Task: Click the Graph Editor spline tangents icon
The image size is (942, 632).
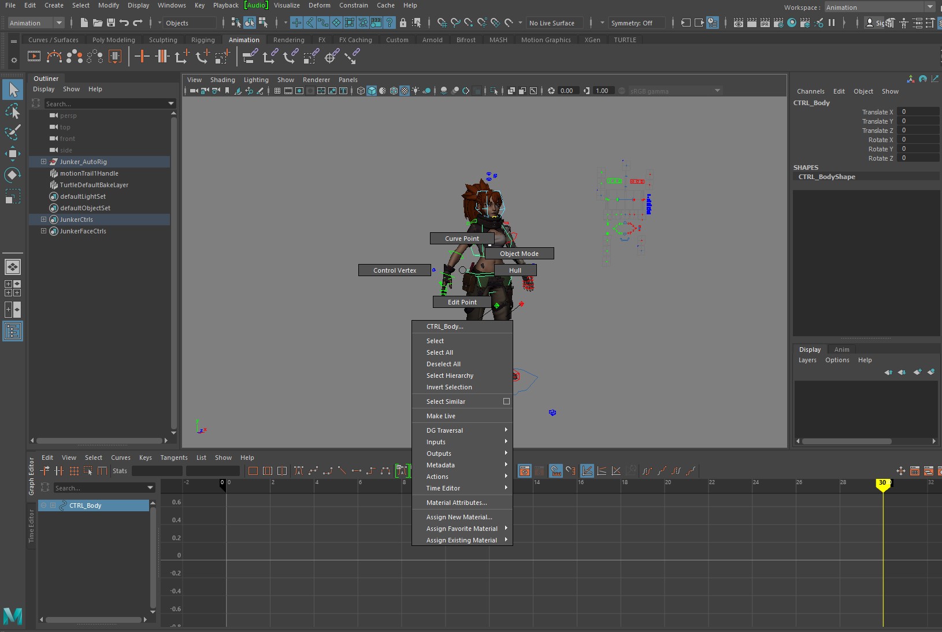Action: pos(313,471)
